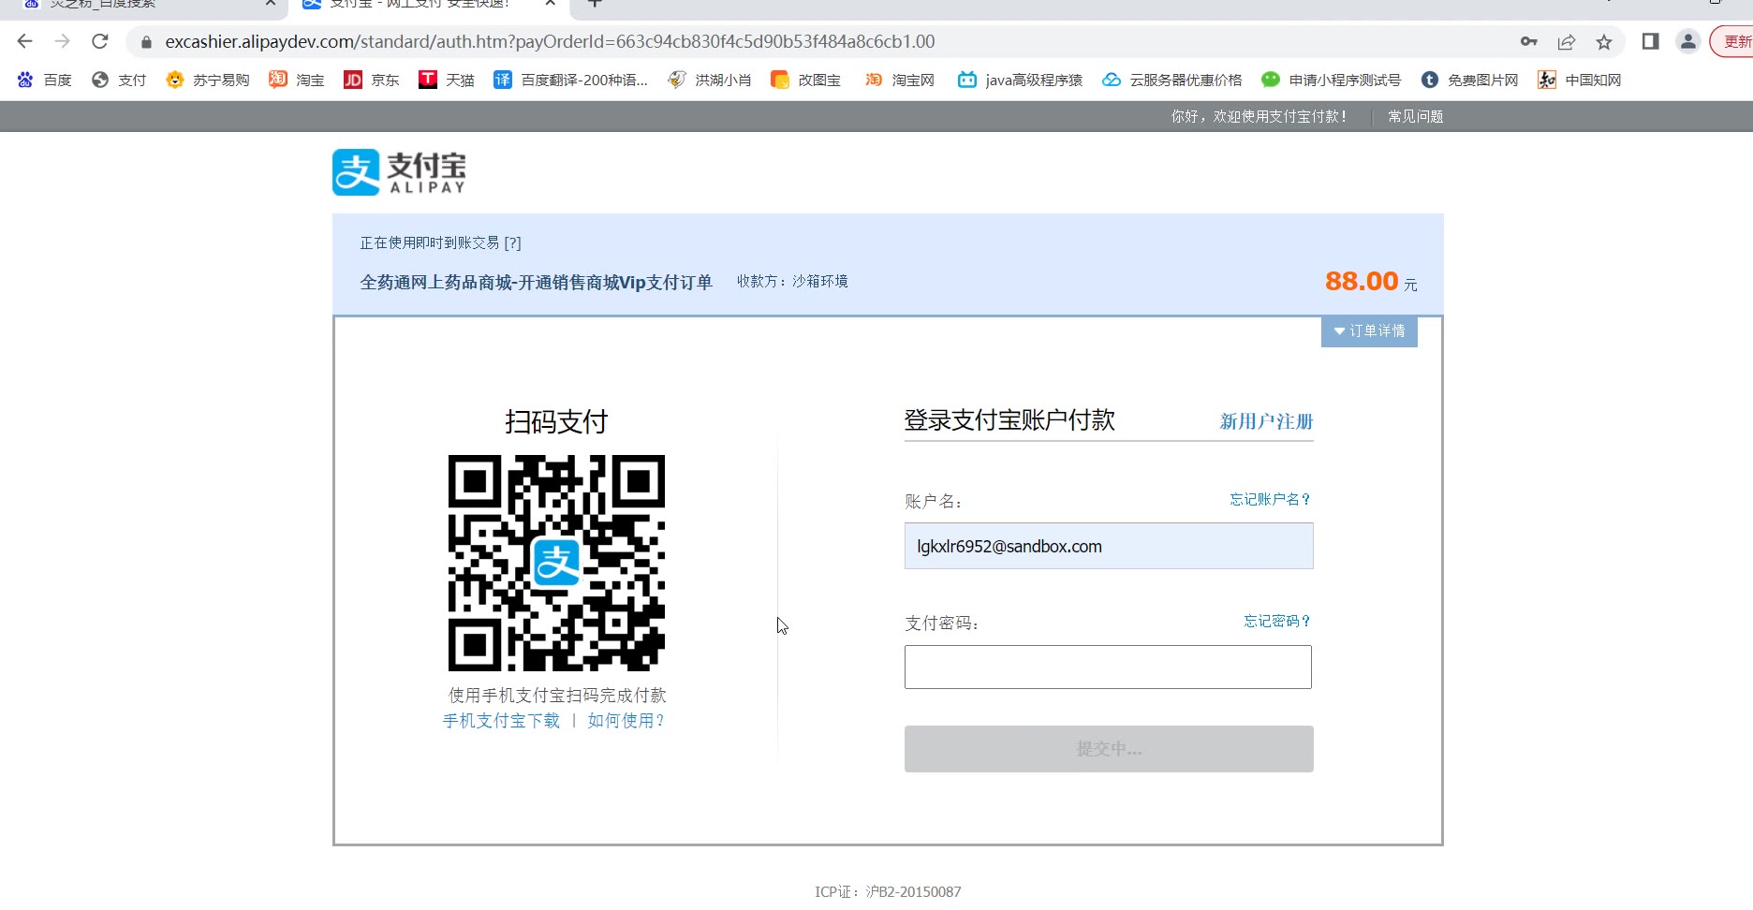The image size is (1753, 910).
Task: Click the 忘记账户名? link
Action: click(x=1270, y=499)
